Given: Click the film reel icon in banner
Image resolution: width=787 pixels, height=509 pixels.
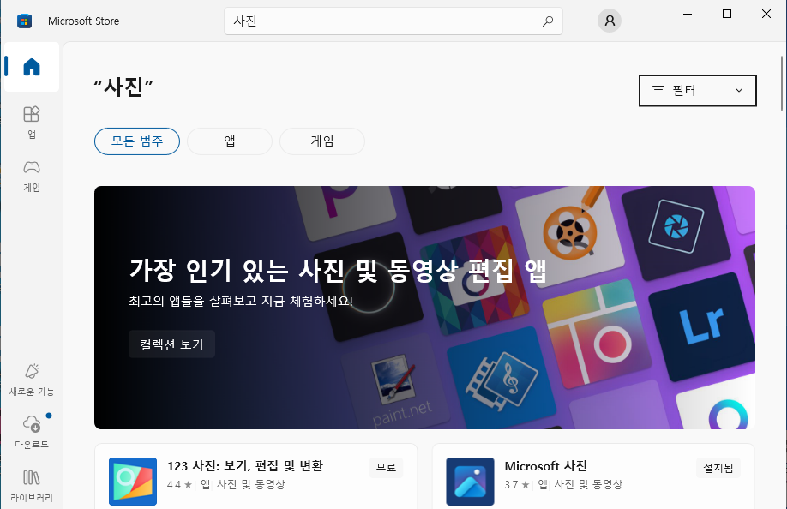Looking at the screenshot, I should [x=571, y=233].
